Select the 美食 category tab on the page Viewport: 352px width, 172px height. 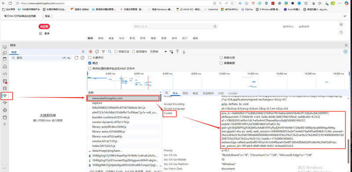pyautogui.click(x=111, y=38)
